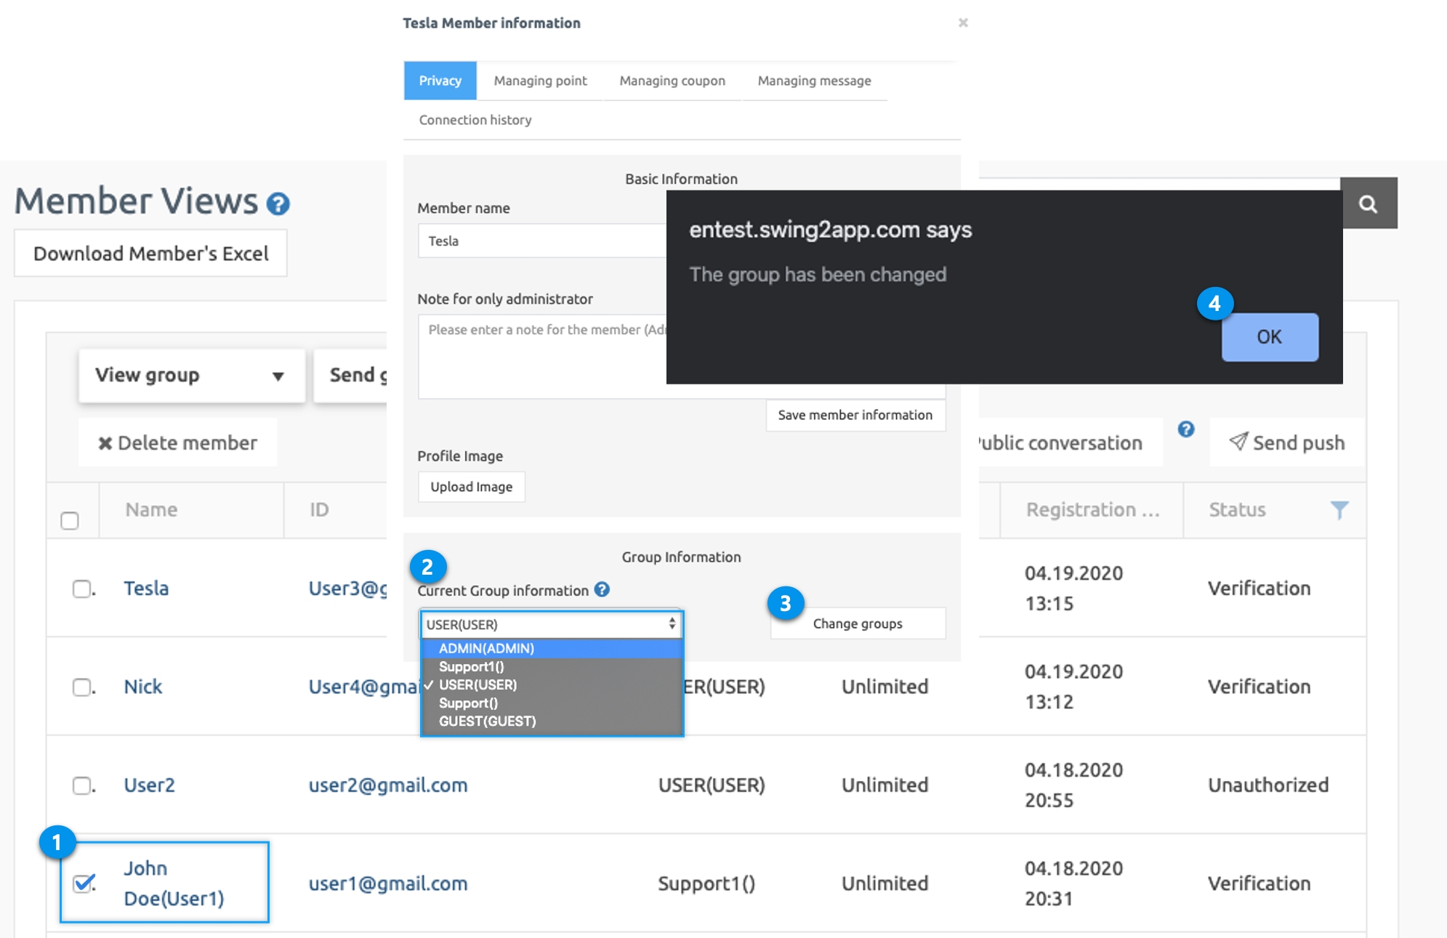Click the Send push button

click(x=1287, y=442)
